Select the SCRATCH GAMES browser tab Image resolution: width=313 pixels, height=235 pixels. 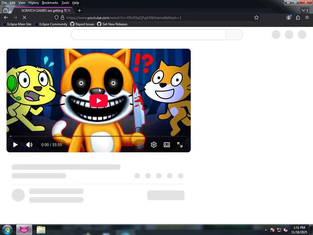43,10
